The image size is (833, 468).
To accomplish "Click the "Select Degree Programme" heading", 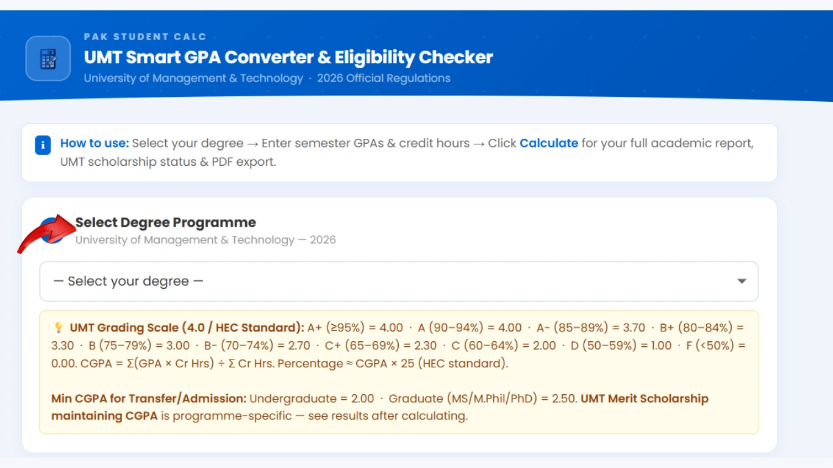I will point(165,222).
